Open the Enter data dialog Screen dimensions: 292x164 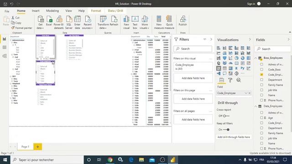[x=77, y=22]
